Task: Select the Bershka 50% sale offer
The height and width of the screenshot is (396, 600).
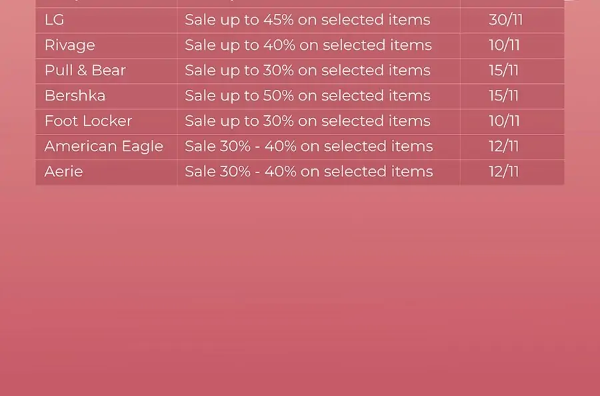Action: [x=307, y=95]
